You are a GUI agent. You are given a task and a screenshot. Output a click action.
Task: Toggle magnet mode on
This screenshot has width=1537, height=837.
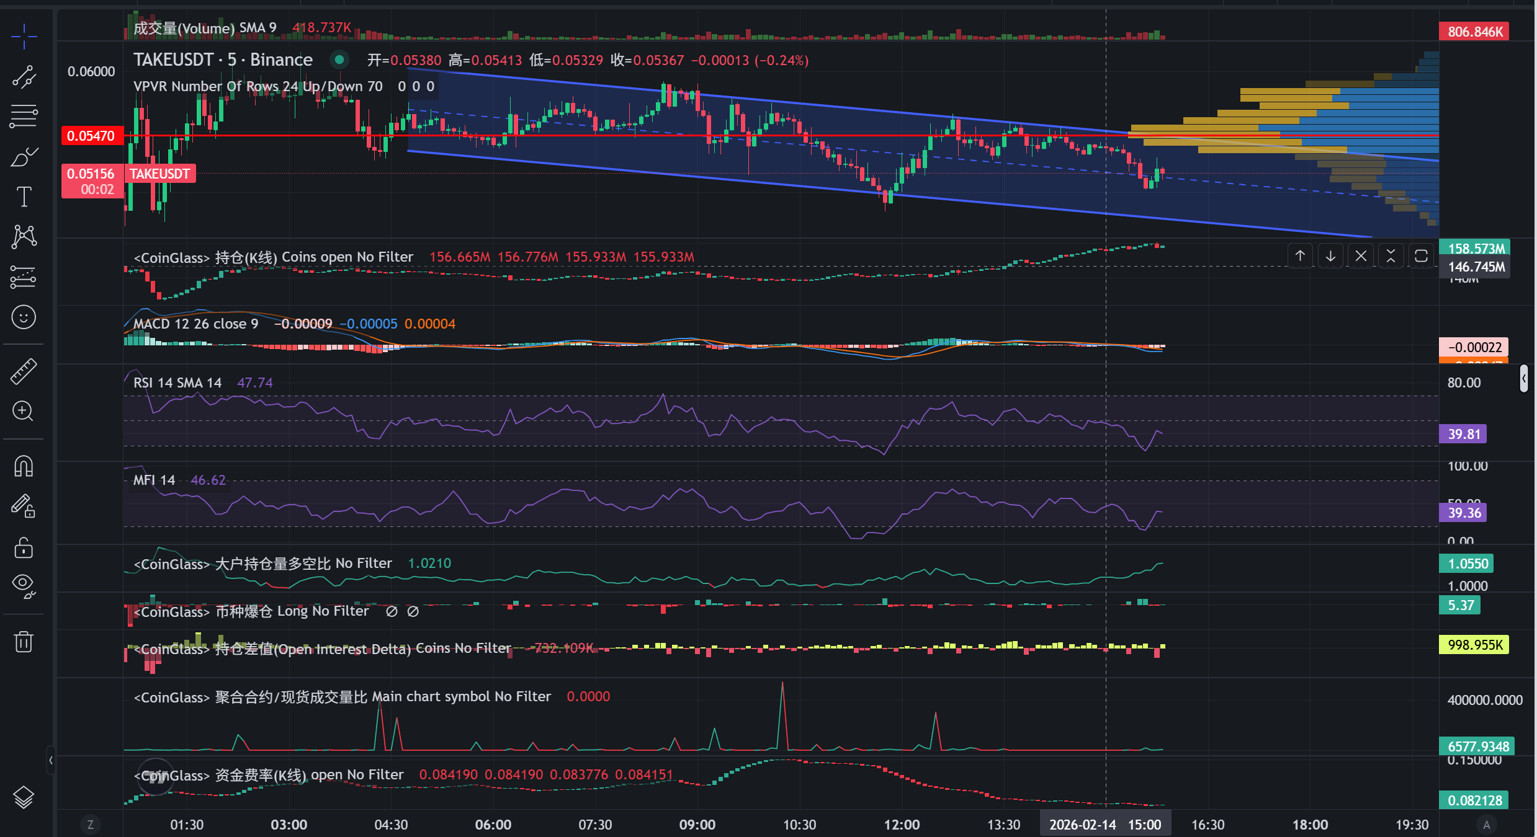24,466
